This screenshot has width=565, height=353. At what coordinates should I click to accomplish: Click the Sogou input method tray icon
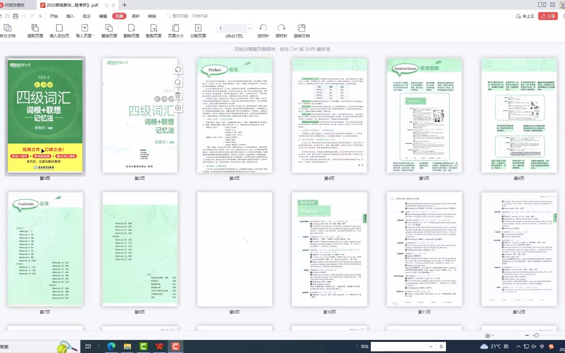pos(551,346)
